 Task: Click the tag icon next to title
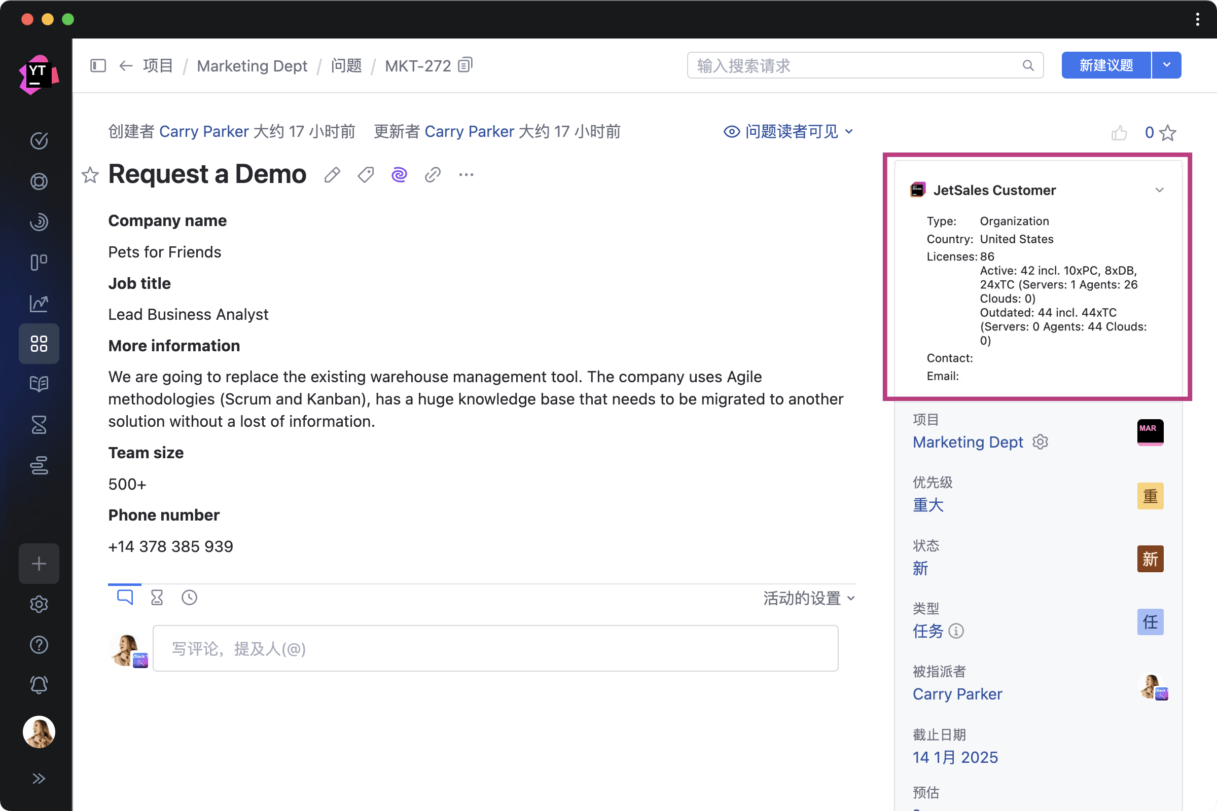point(366,175)
